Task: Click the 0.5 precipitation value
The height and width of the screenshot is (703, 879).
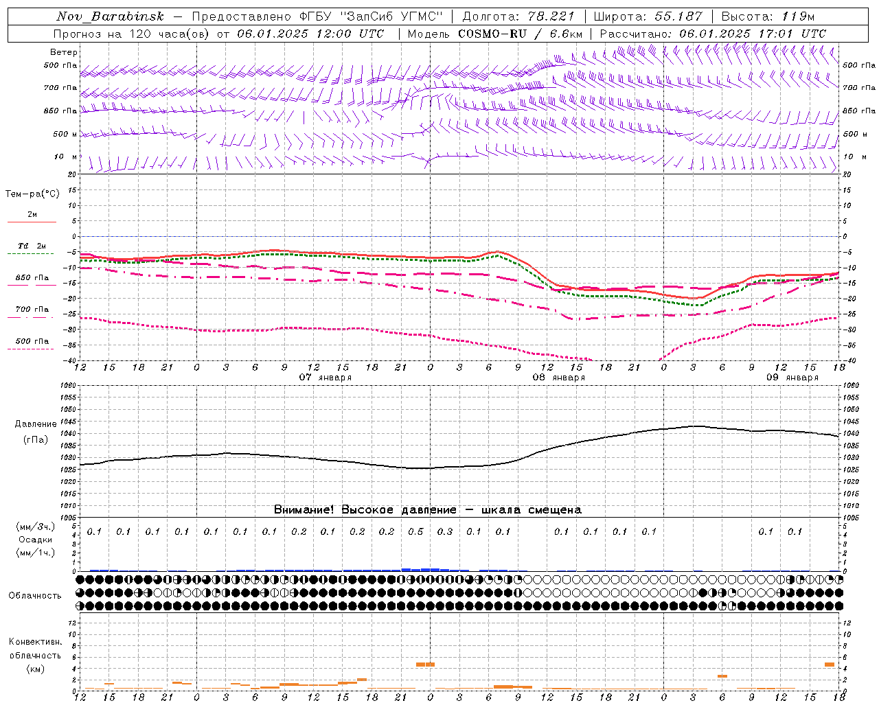Action: (415, 531)
